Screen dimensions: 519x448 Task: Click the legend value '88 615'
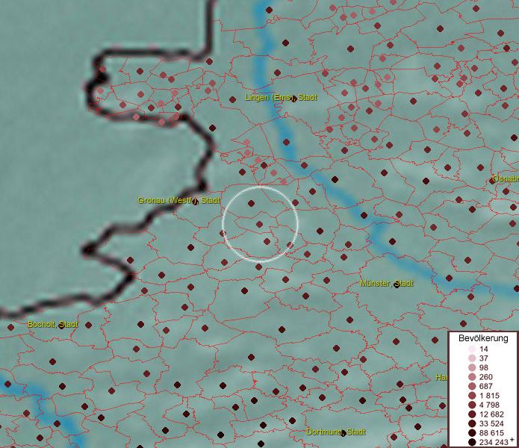pyautogui.click(x=491, y=433)
